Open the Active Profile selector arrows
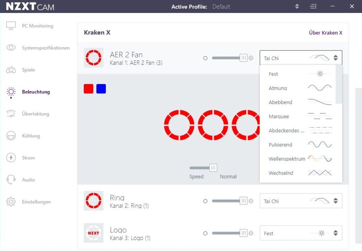The height and width of the screenshot is (251, 362). click(297, 6)
